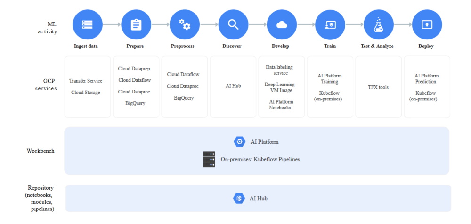Image resolution: width=471 pixels, height=224 pixels.
Task: Click Transfer Service in Ingest data box
Action: 86,81
